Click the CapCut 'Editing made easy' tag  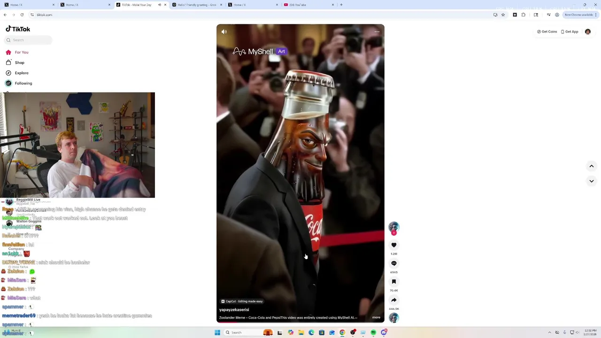242,301
